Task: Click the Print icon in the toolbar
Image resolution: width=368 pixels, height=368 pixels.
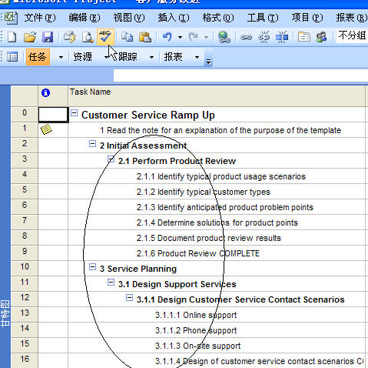Action: (x=69, y=37)
